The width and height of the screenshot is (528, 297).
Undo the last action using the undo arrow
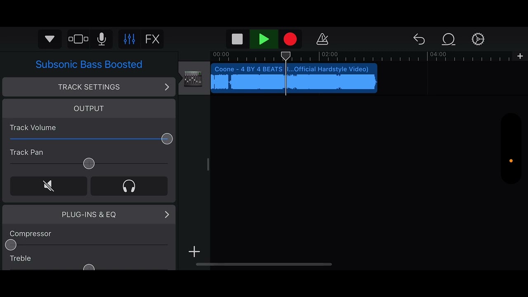419,39
